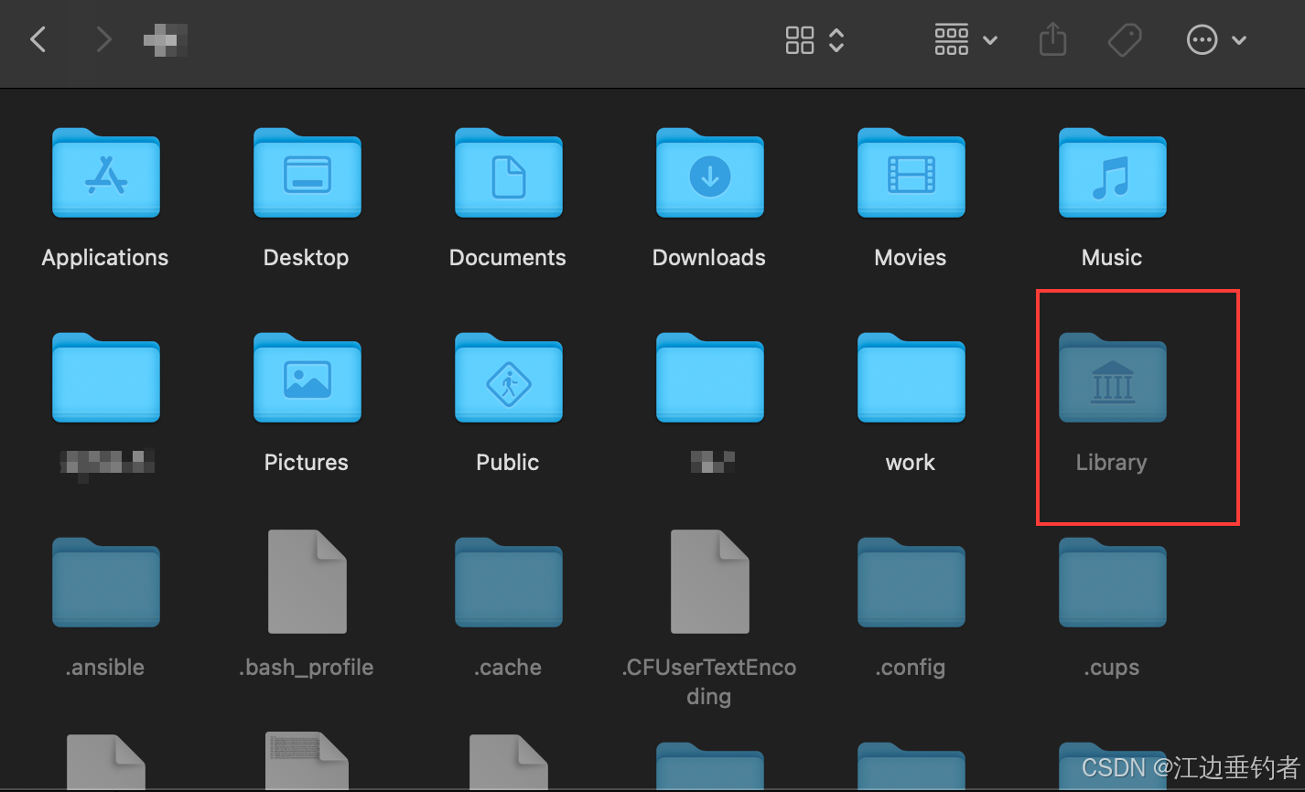Image resolution: width=1305 pixels, height=792 pixels.
Task: Open the view mode up-down selector
Action: tap(836, 39)
